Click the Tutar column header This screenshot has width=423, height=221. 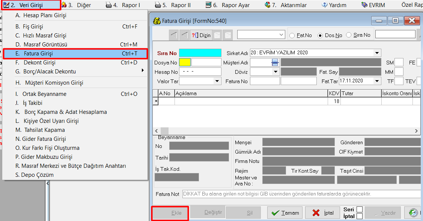pos(361,93)
